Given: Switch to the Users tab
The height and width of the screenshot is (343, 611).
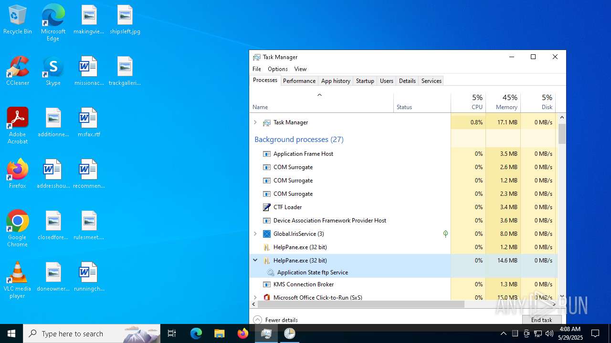Looking at the screenshot, I should [387, 81].
